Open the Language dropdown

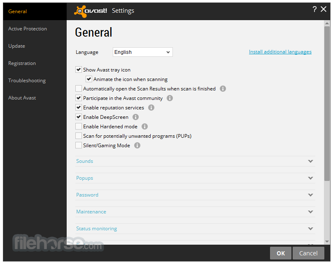tap(142, 52)
